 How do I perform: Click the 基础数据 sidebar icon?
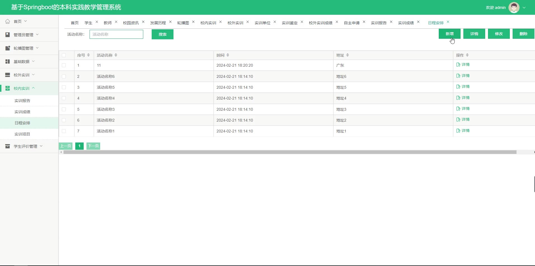[x=8, y=61]
